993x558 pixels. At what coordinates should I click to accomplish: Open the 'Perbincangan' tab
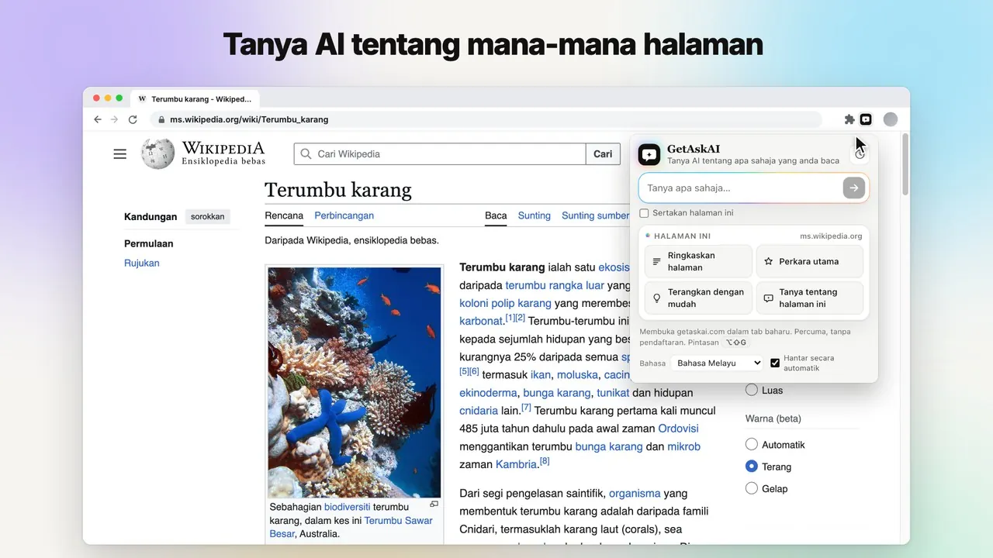coord(344,215)
